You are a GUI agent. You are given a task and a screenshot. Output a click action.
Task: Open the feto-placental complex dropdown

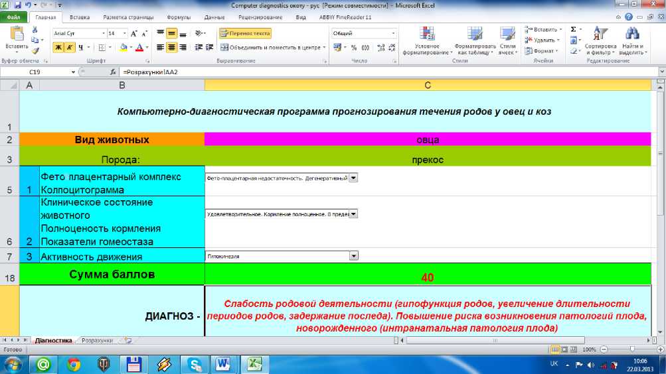pos(353,178)
